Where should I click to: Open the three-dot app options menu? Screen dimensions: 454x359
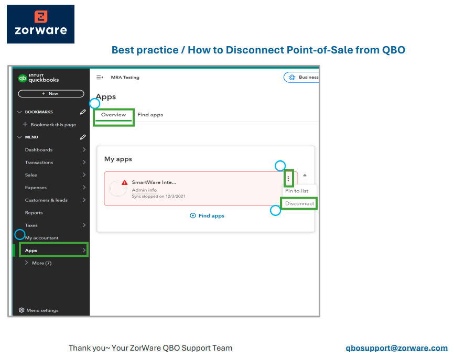coord(288,178)
